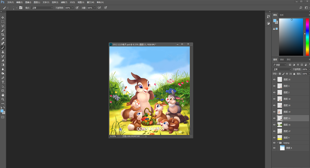
Task: Select the Lasso tool
Action: click(3, 26)
